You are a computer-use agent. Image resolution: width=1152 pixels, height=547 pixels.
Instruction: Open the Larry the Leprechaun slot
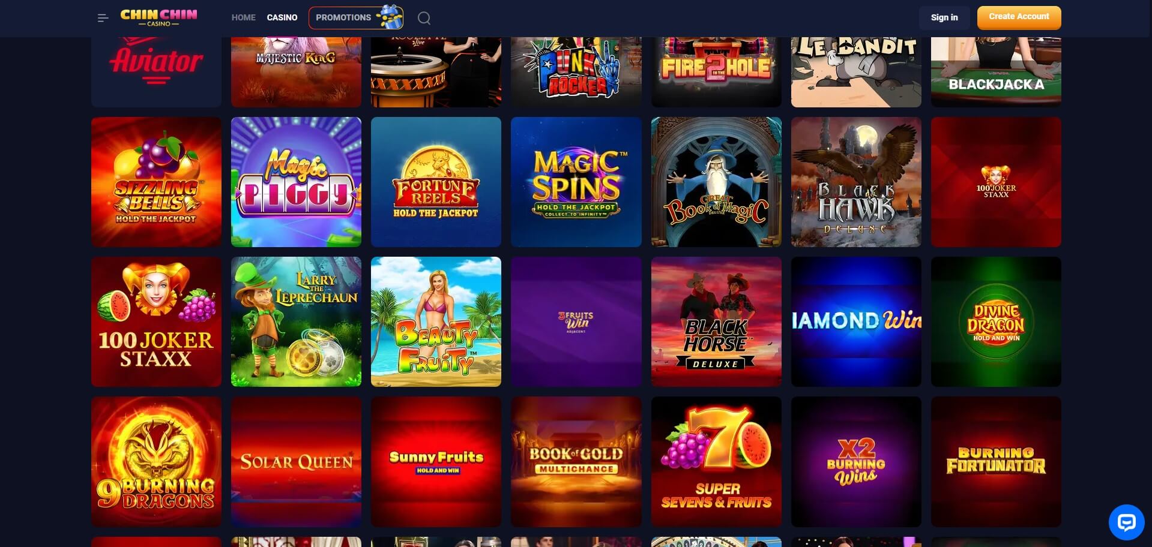(x=296, y=321)
